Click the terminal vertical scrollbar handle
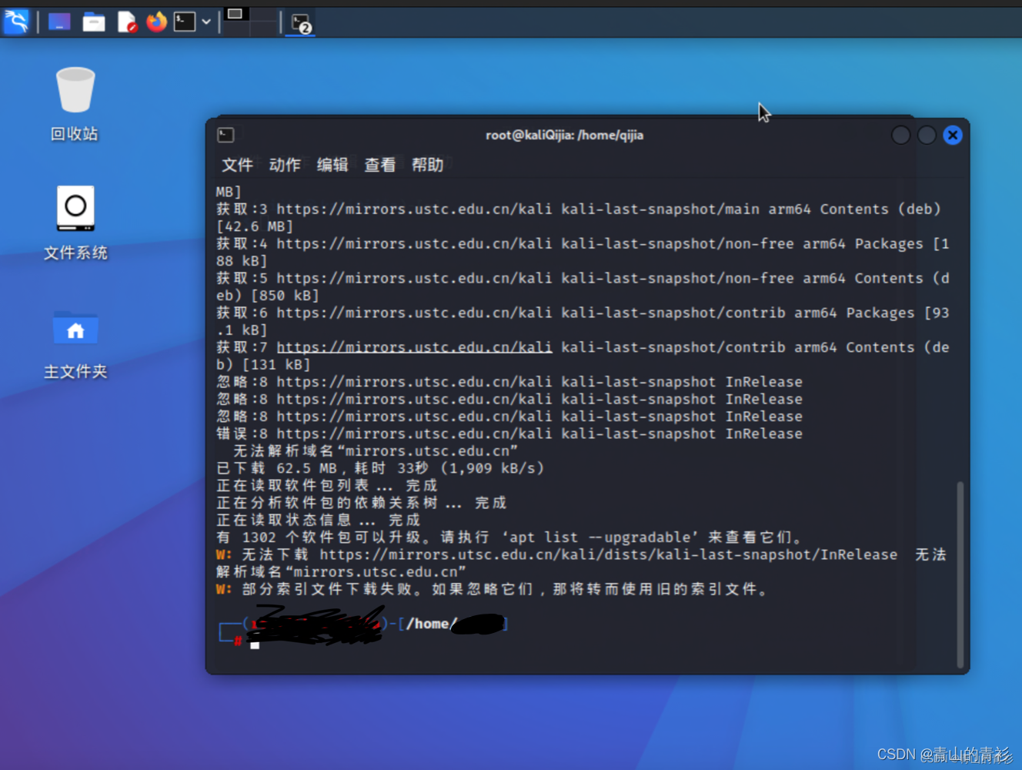The image size is (1022, 770). tap(960, 574)
